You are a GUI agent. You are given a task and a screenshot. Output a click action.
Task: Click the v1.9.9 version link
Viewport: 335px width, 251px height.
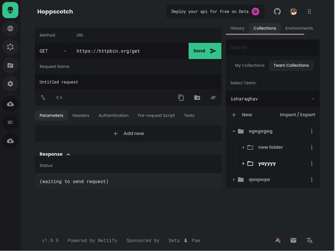[x=50, y=240]
